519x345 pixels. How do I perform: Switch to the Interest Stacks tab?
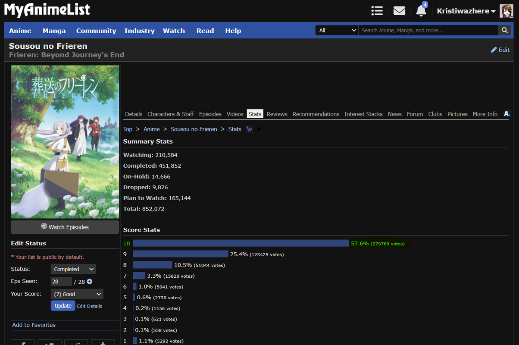coord(363,114)
